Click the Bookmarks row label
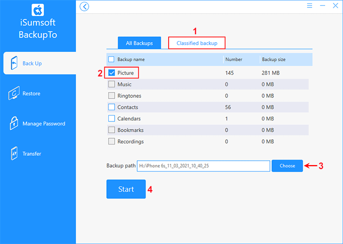This screenshot has height=244, width=343. point(131,130)
